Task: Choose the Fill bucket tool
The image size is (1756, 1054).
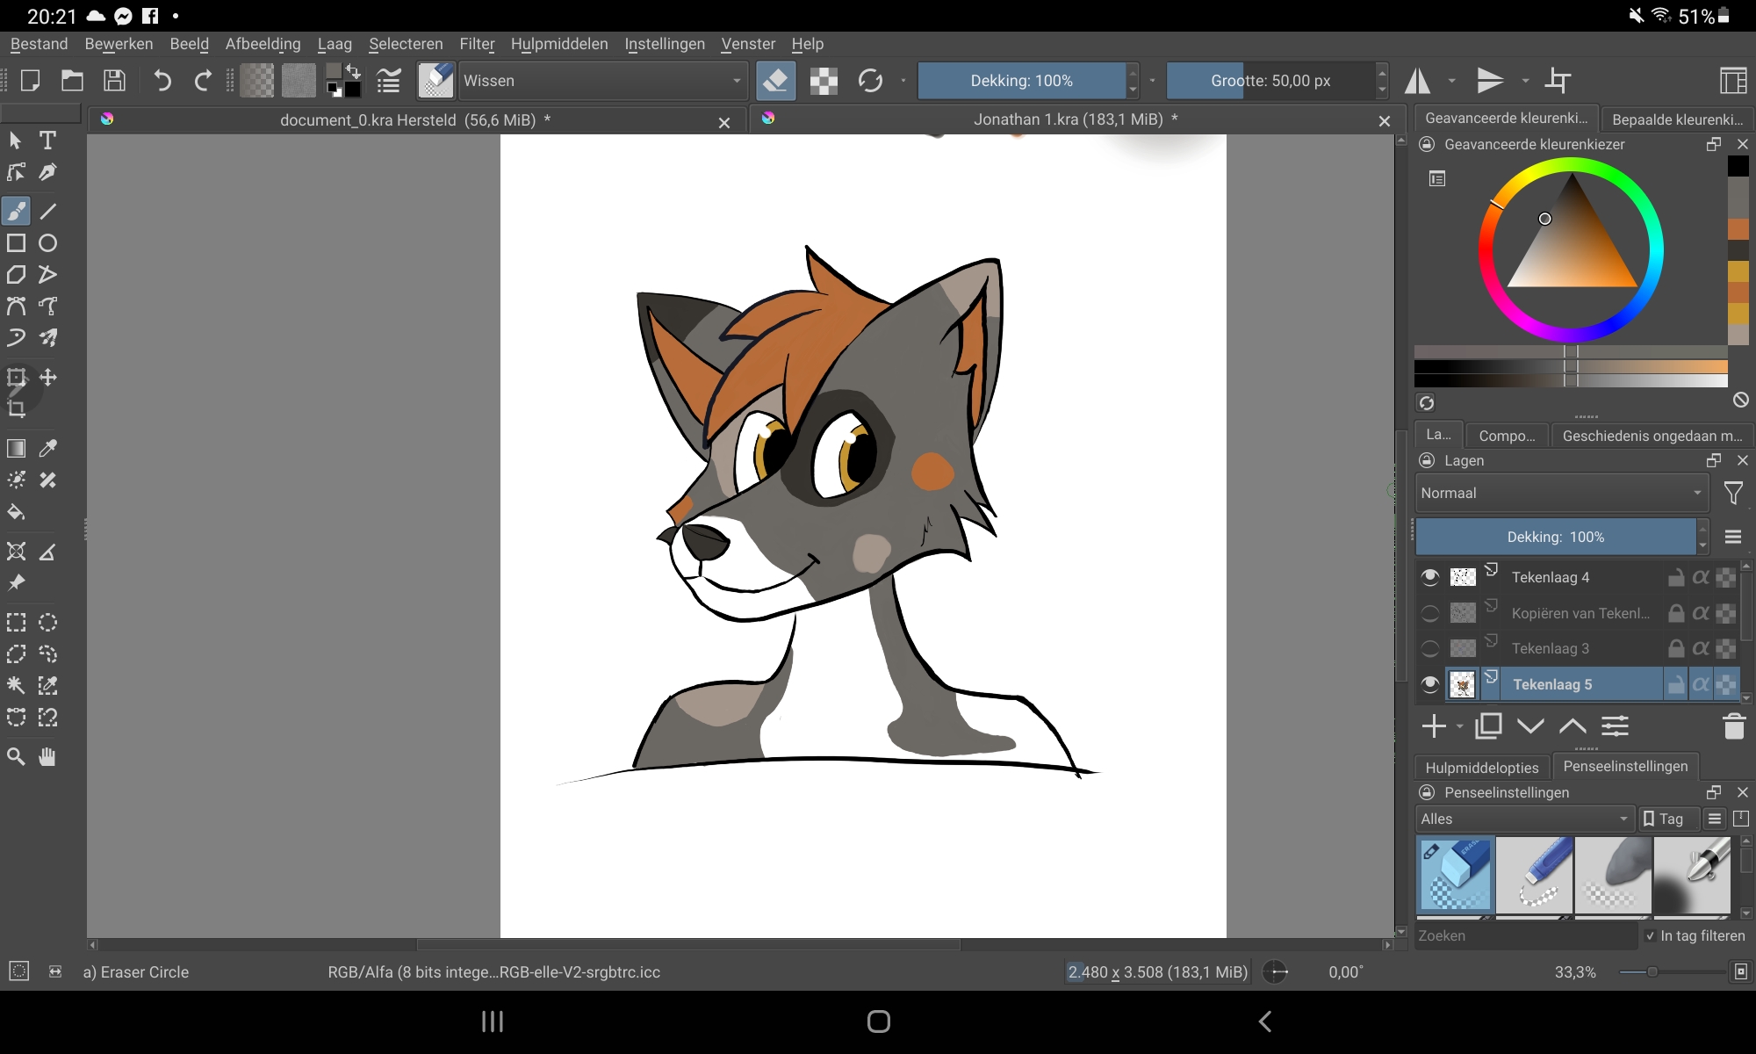Action: [16, 512]
